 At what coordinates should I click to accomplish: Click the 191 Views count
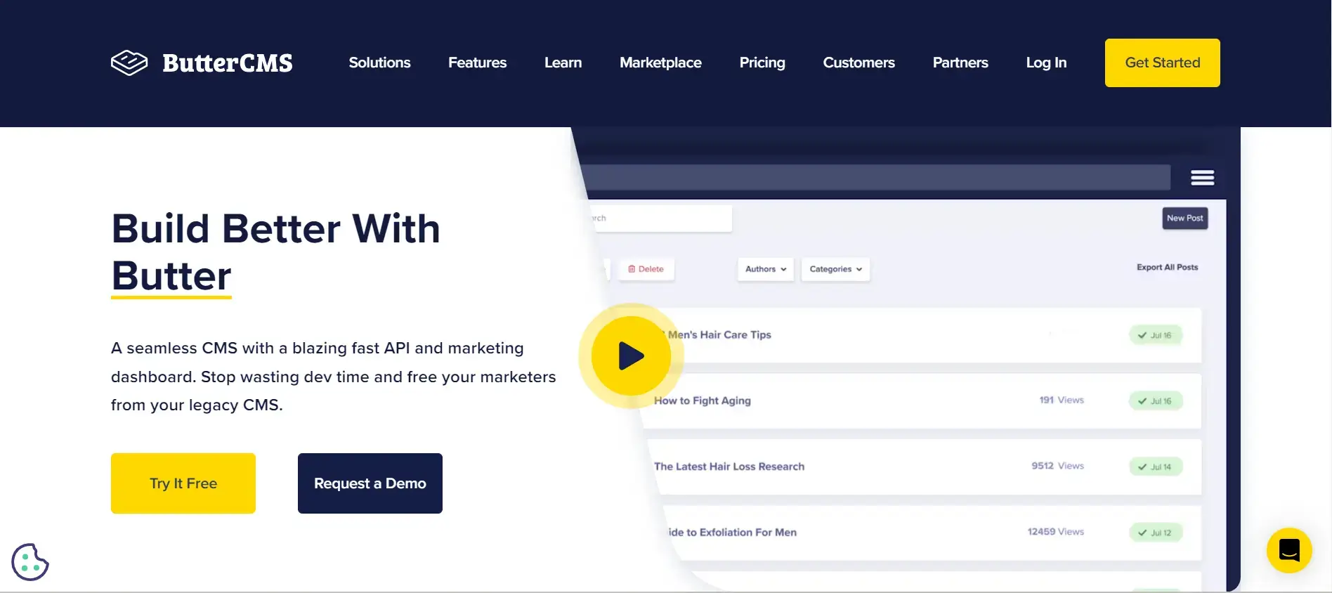(1062, 400)
